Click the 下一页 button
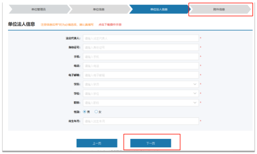Image resolution: width=257 pixels, height=154 pixels. coord(151,143)
